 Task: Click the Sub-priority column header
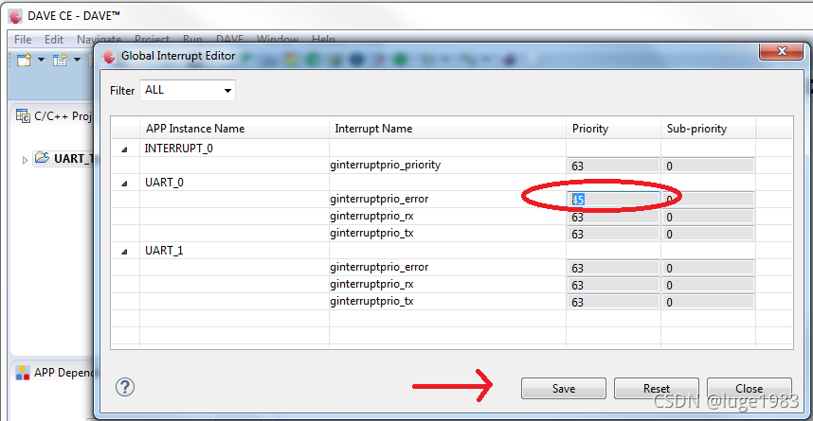pyautogui.click(x=708, y=129)
